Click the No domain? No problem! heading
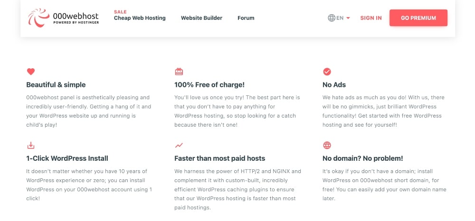The height and width of the screenshot is (221, 475). click(x=362, y=158)
